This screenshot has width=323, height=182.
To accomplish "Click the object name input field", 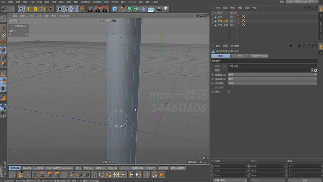I will point(272,66).
